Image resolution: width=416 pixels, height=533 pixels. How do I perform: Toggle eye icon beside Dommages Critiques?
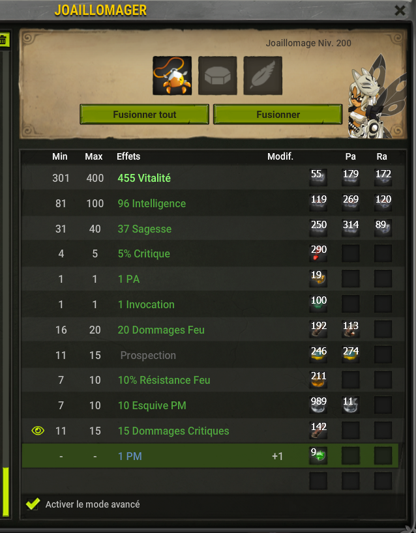pos(38,431)
